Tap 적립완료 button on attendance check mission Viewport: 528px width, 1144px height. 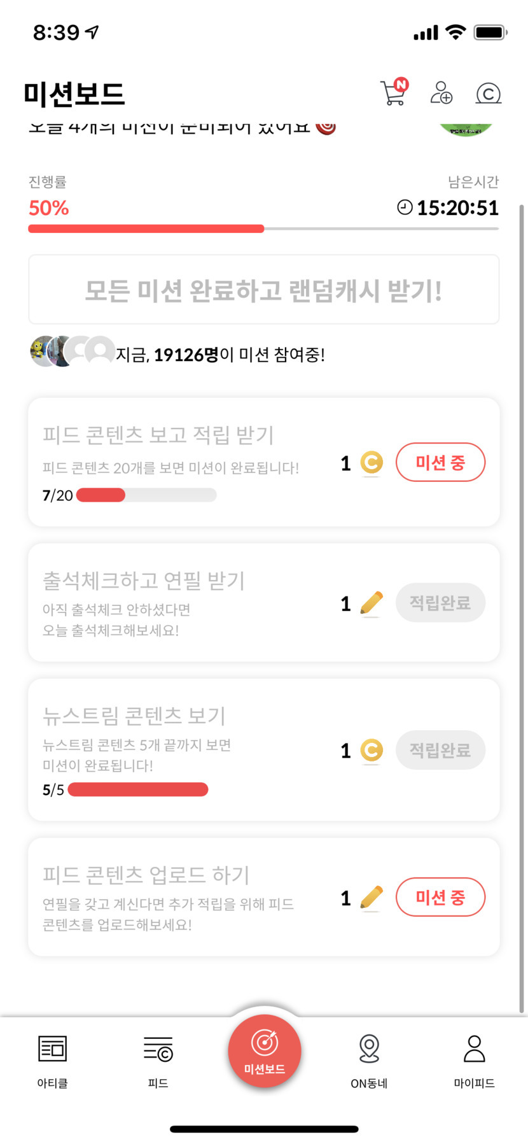pos(440,603)
